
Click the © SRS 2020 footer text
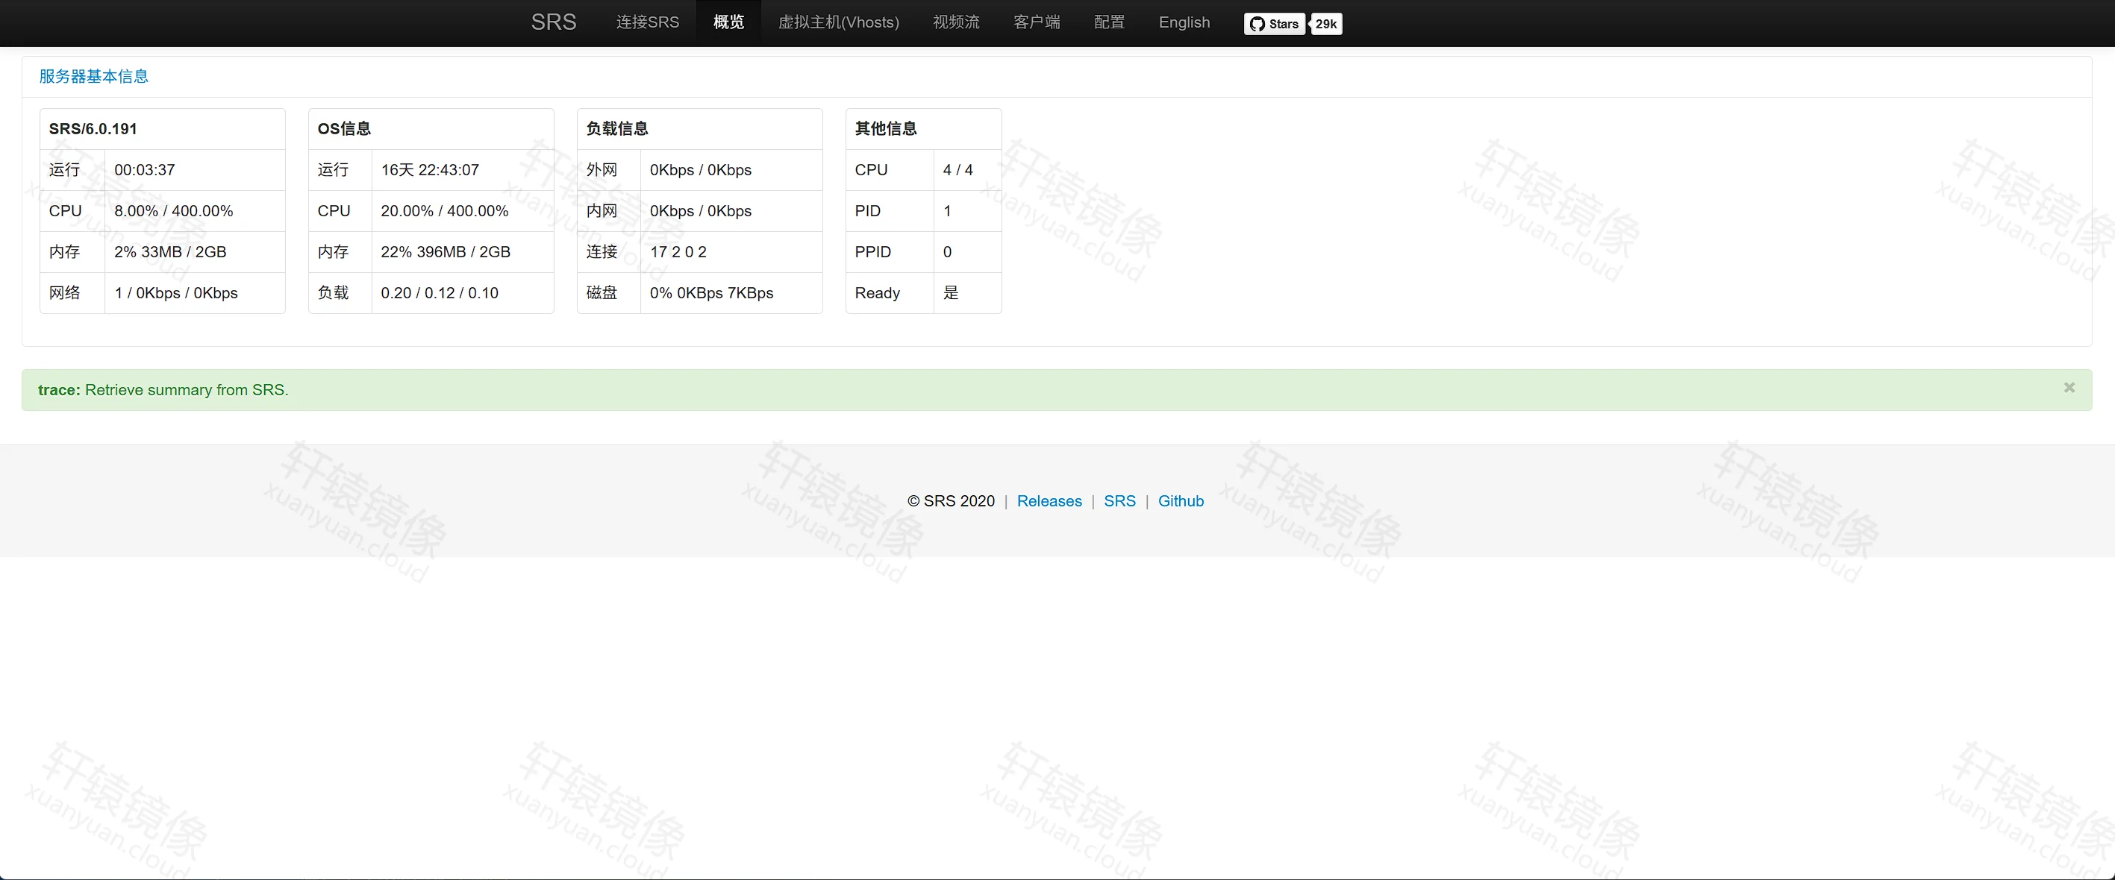[951, 501]
